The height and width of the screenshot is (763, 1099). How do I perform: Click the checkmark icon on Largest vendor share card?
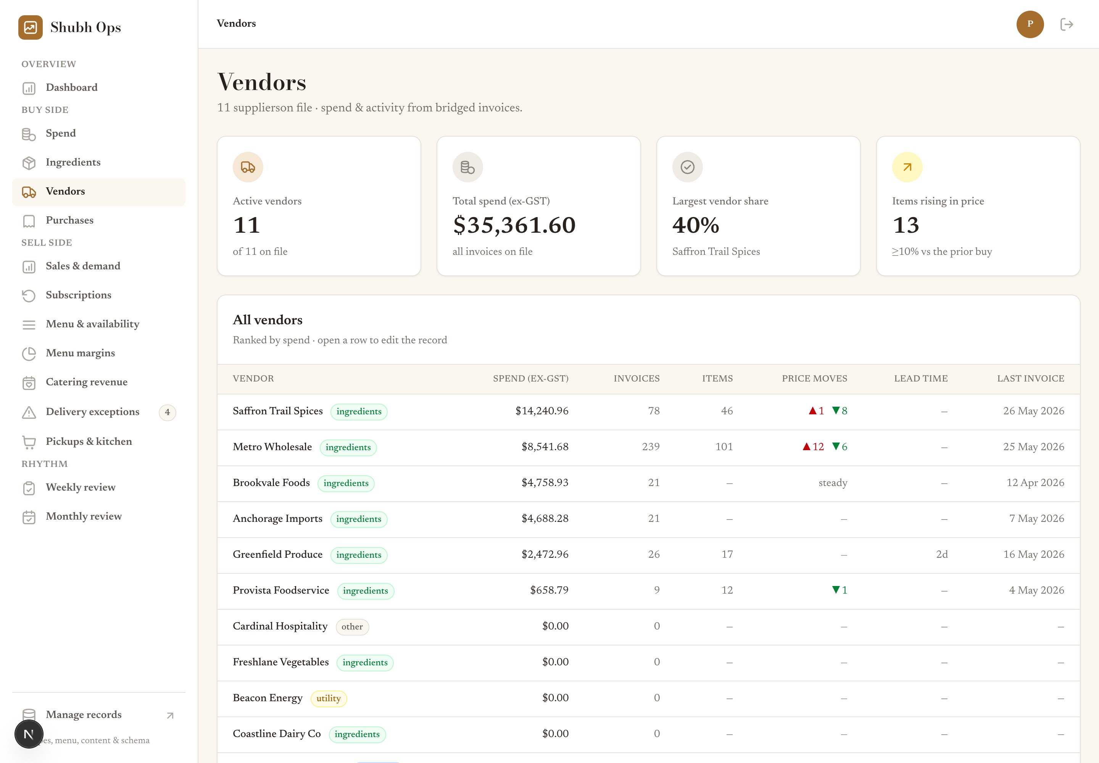point(687,167)
